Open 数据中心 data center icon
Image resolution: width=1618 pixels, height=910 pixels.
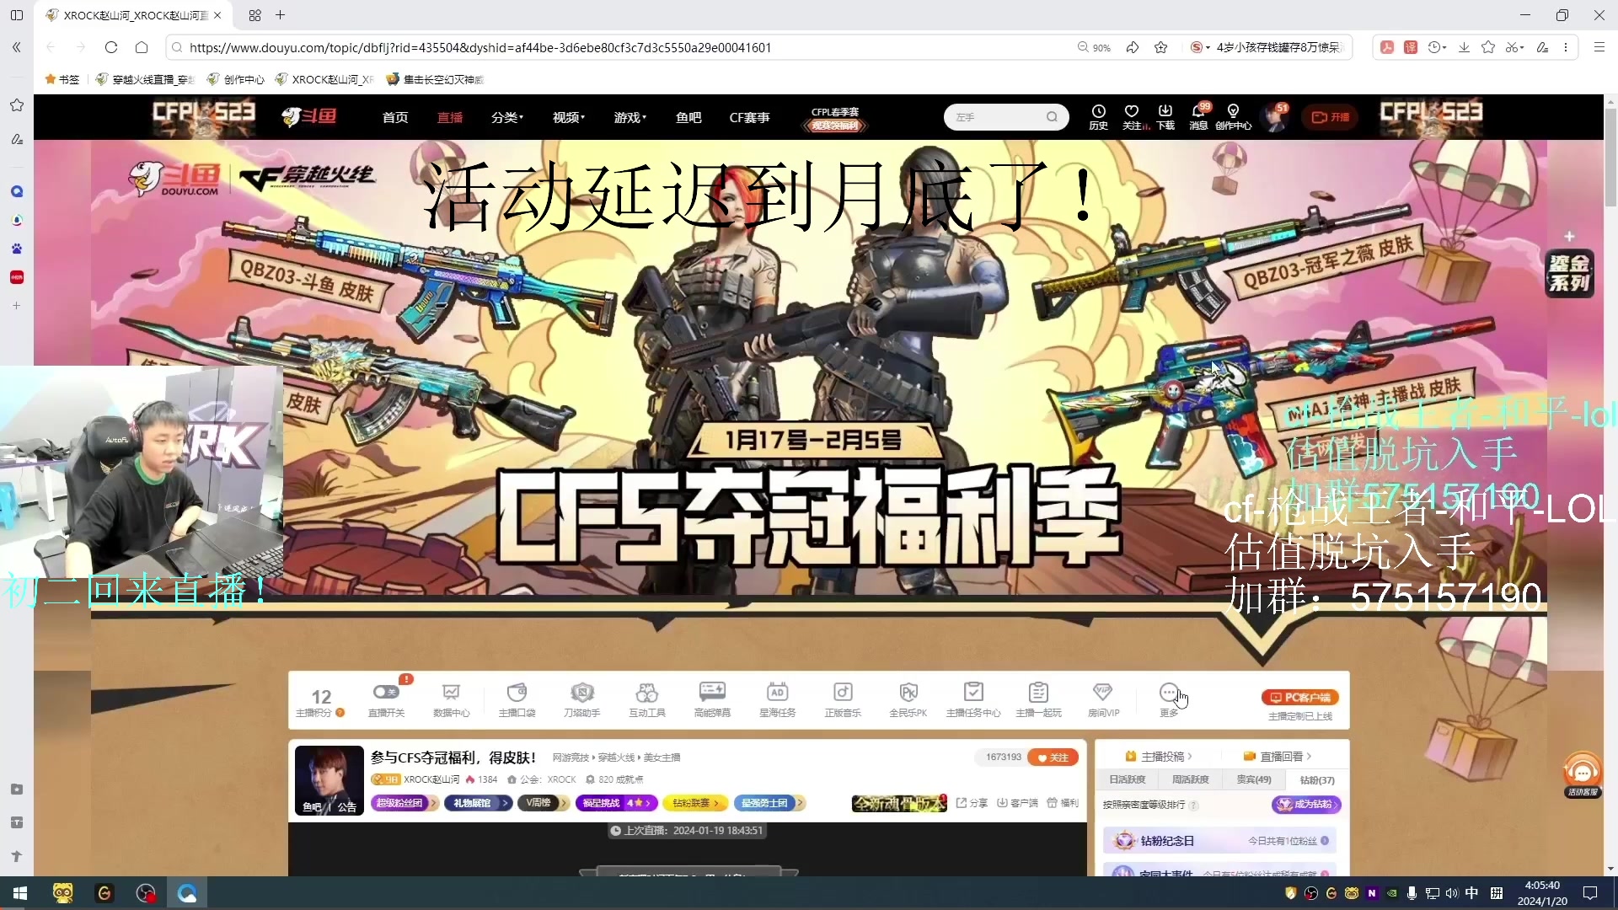(x=451, y=693)
